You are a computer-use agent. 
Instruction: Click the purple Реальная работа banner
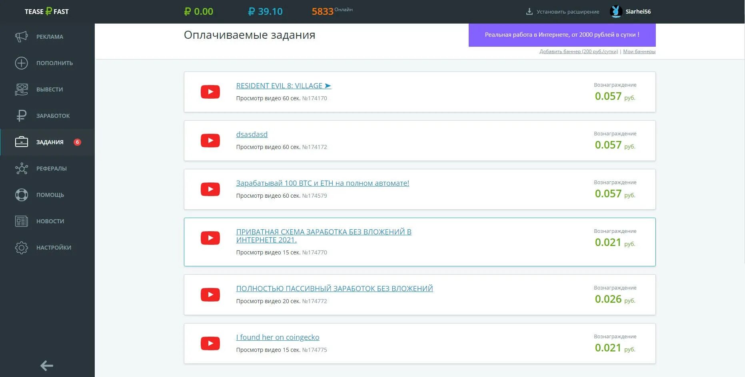pos(562,35)
